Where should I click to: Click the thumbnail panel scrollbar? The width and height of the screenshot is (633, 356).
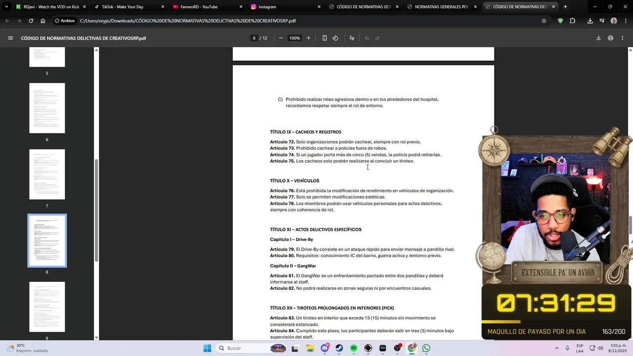point(96,210)
